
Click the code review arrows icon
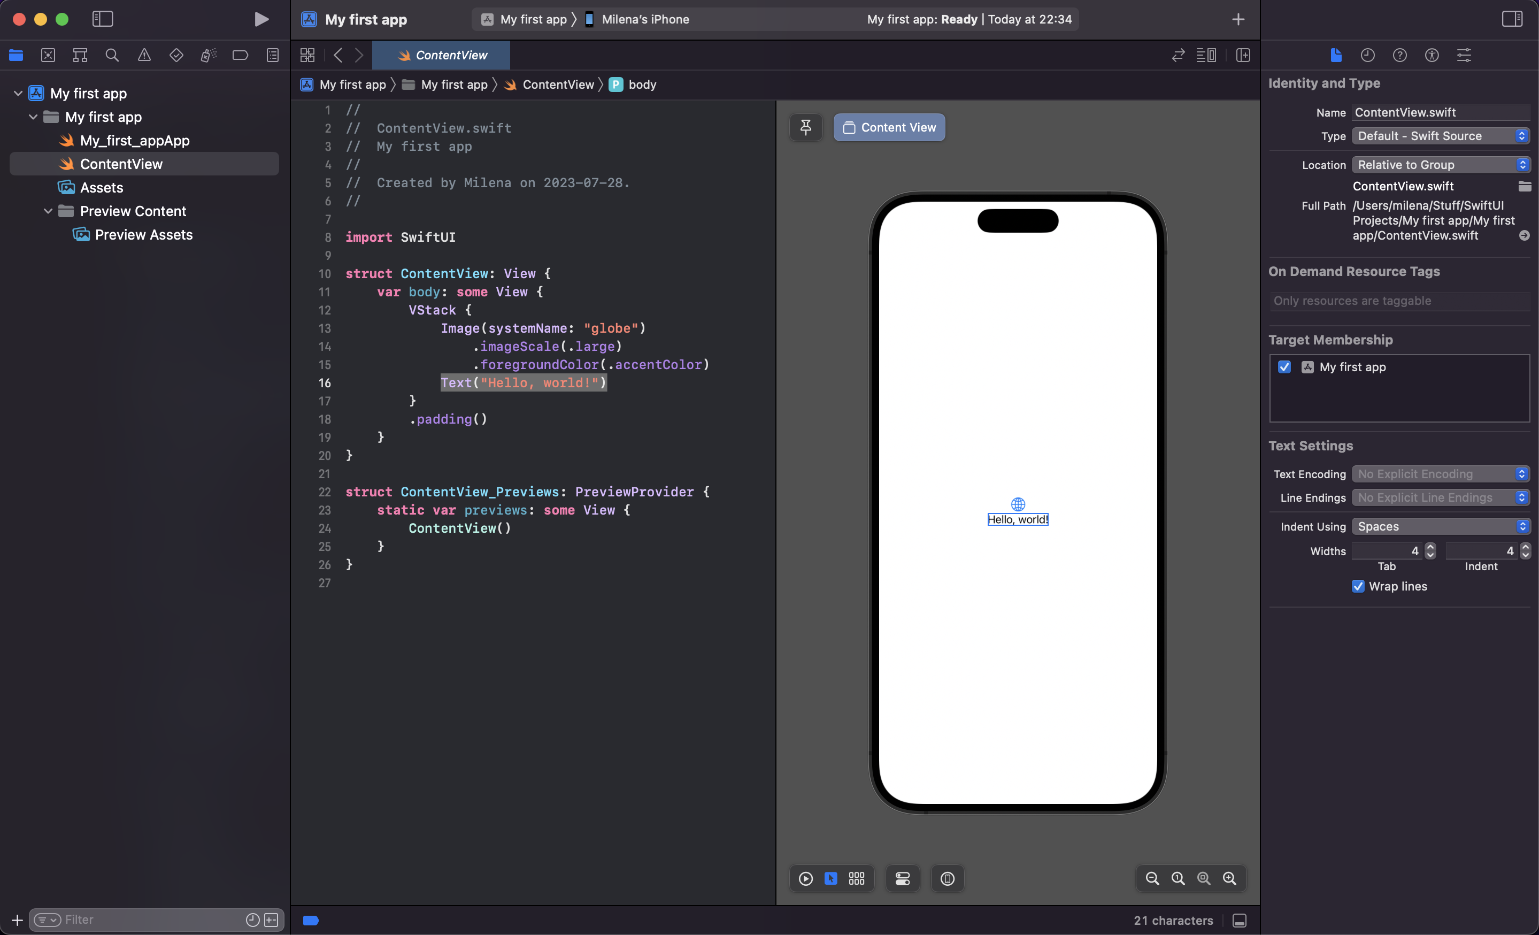(1178, 55)
